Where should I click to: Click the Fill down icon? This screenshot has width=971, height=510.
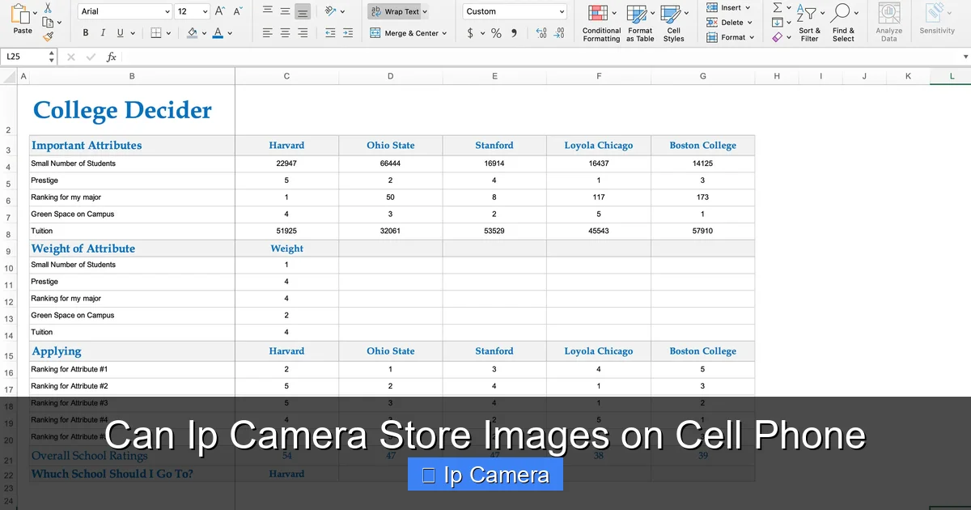click(778, 23)
